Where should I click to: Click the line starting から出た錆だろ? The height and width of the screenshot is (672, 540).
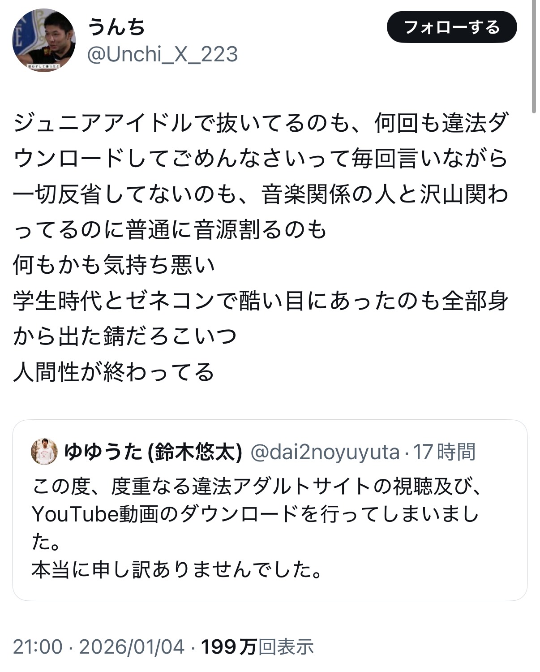pyautogui.click(x=124, y=336)
